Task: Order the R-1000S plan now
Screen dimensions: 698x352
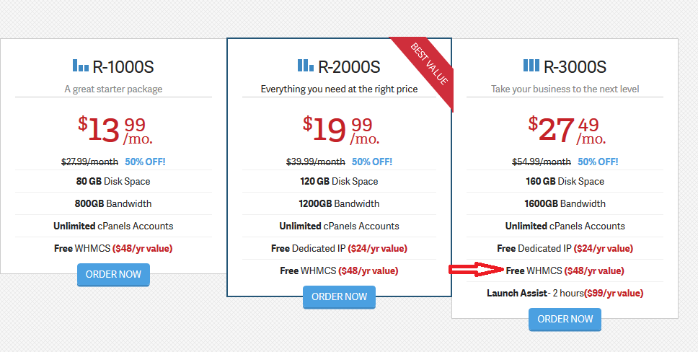Action: (x=113, y=275)
